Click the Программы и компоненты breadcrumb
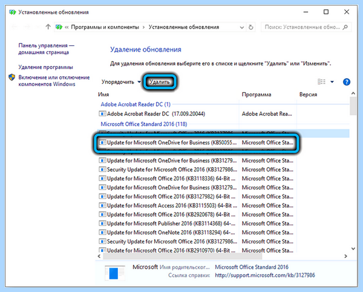 [x=105, y=27]
